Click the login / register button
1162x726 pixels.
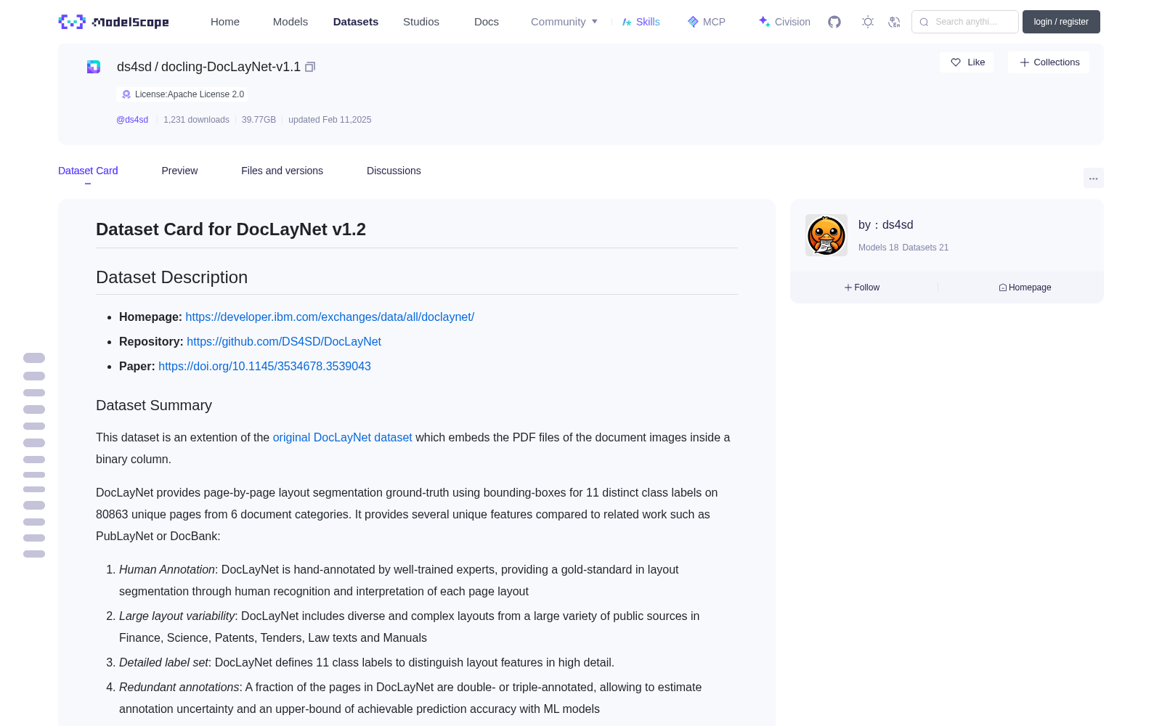(x=1061, y=22)
